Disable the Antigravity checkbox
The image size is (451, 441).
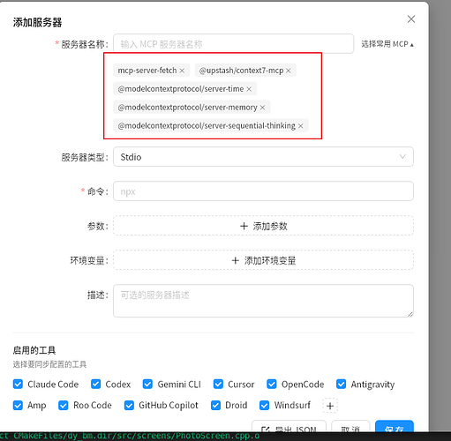[x=342, y=384]
